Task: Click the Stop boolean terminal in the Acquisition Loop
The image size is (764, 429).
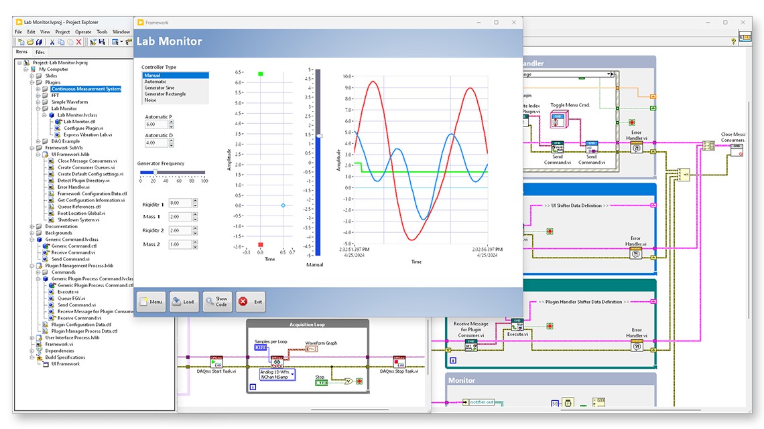Action: click(322, 383)
